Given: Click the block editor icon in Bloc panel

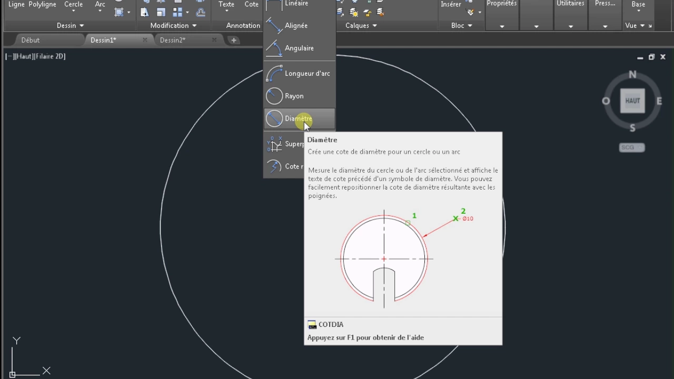Looking at the screenshot, I should pos(470,12).
